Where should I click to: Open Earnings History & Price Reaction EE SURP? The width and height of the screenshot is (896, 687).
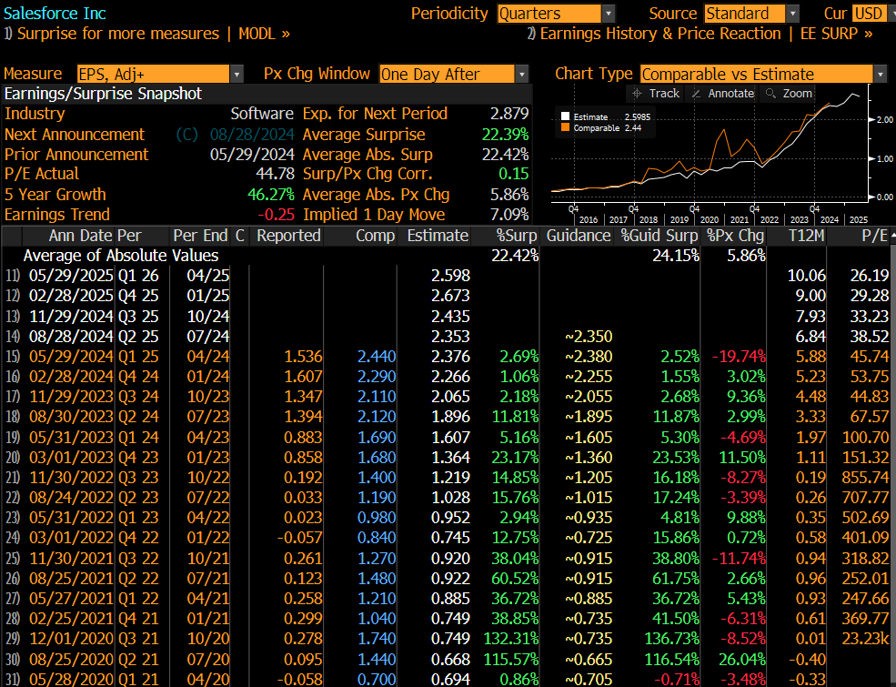pyautogui.click(x=700, y=34)
